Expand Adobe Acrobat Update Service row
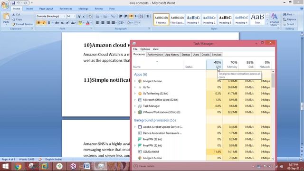This screenshot has height=171, width=304. pyautogui.click(x=135, y=127)
